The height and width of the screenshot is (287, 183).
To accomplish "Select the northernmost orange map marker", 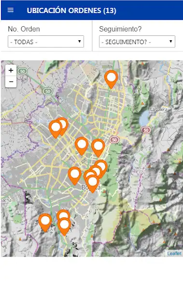I will tap(111, 79).
